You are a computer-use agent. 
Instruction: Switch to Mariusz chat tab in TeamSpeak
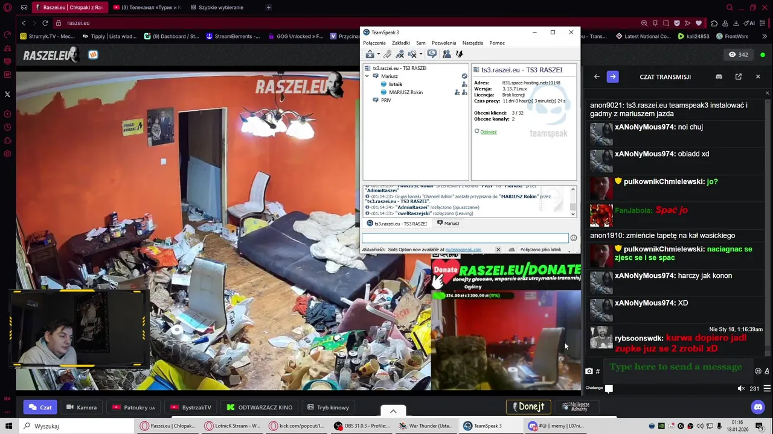[x=448, y=224]
